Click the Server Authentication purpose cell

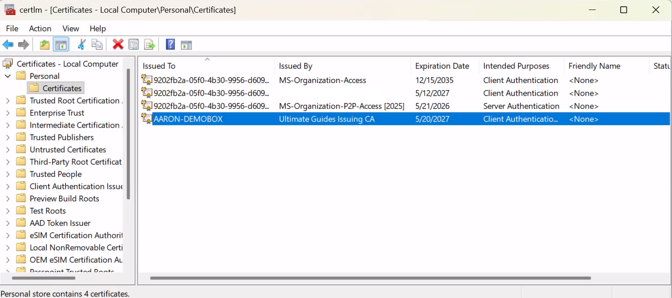tap(521, 106)
